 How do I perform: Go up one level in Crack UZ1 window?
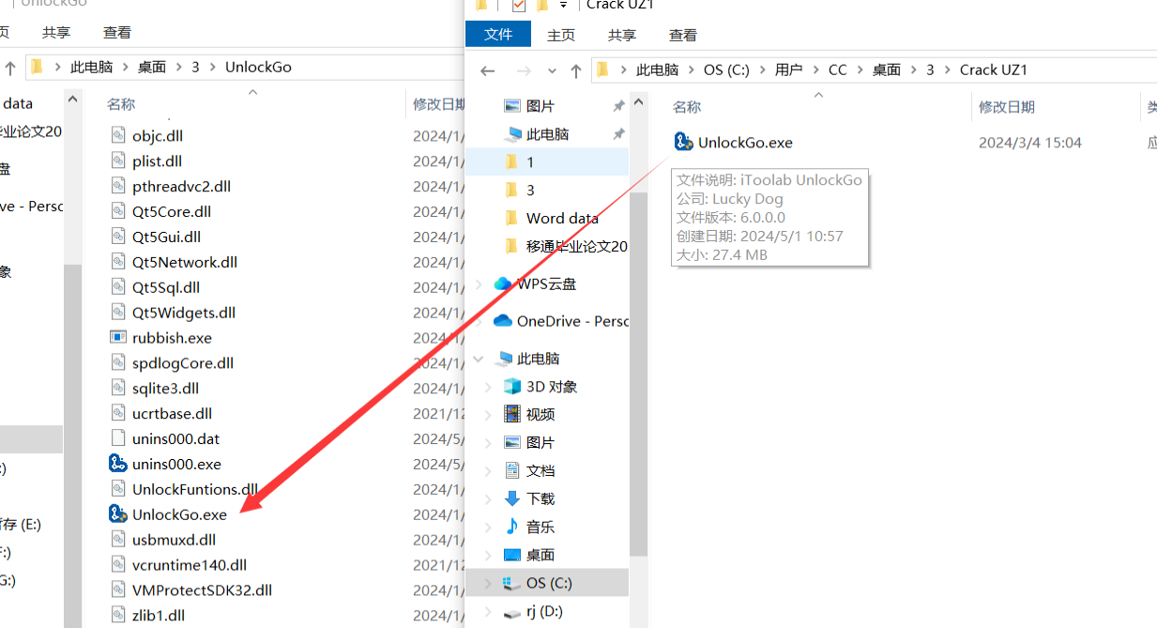575,70
